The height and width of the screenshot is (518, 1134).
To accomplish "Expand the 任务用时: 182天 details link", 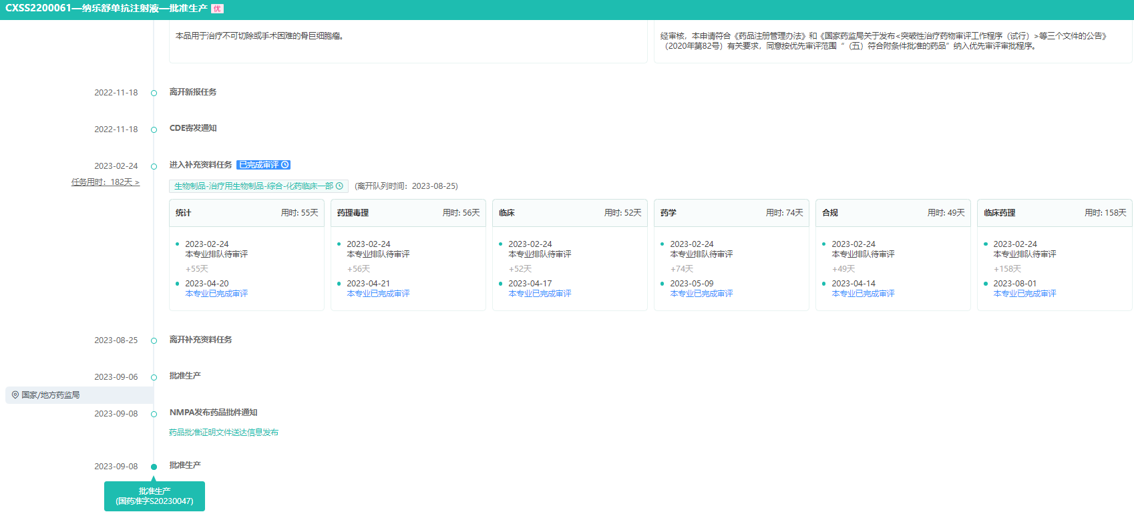I will [x=106, y=182].
